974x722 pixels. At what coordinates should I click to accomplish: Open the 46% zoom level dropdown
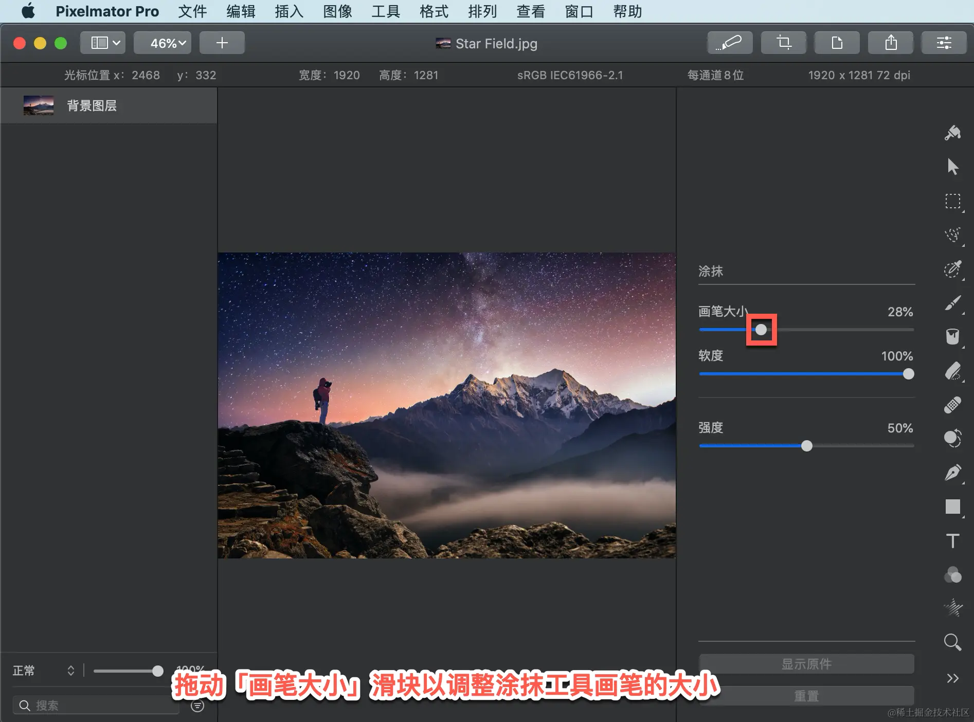pyautogui.click(x=163, y=43)
